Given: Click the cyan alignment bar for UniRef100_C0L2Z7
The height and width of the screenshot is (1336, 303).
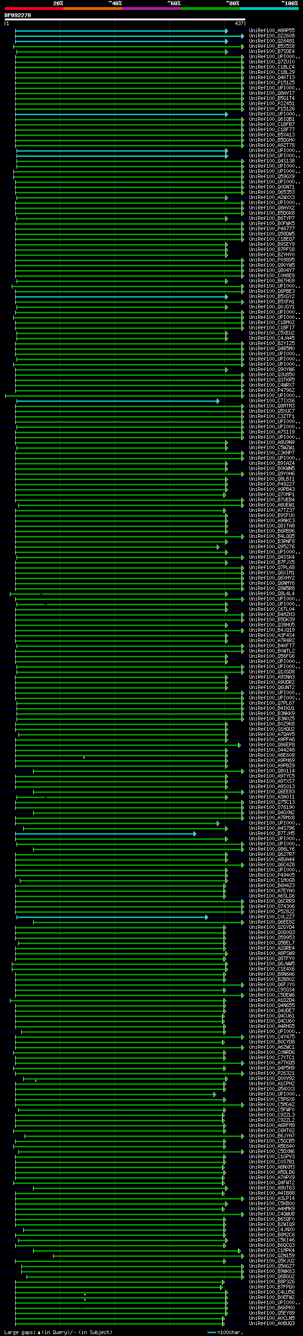Looking at the screenshot, I should pyautogui.click(x=112, y=917).
